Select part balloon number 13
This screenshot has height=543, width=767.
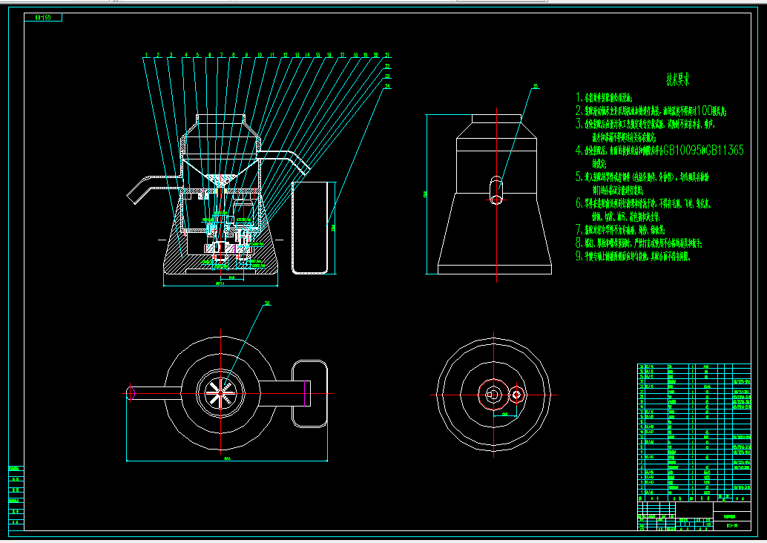tap(297, 56)
